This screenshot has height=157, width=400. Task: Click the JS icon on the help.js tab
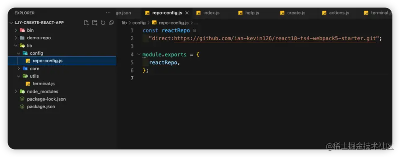pos(240,13)
